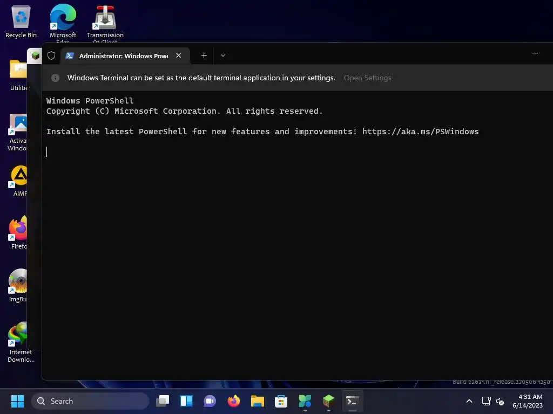This screenshot has width=553, height=414.
Task: Minimize the Windows Terminal window
Action: click(535, 53)
